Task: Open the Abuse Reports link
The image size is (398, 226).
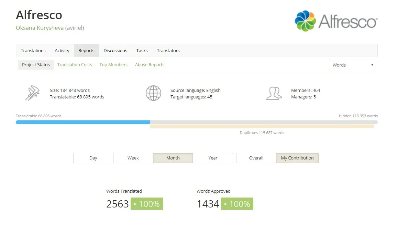Action: pyautogui.click(x=150, y=65)
